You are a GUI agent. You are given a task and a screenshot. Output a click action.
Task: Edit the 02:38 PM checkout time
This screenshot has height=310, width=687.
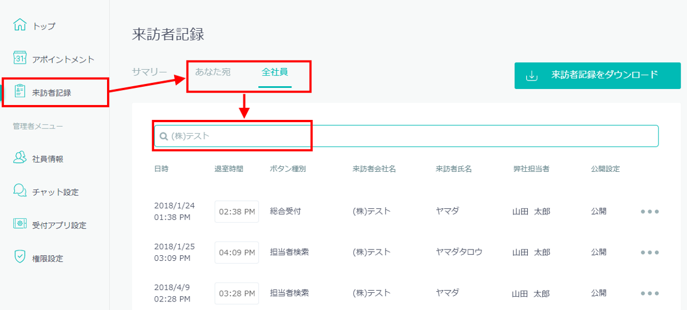pos(237,211)
